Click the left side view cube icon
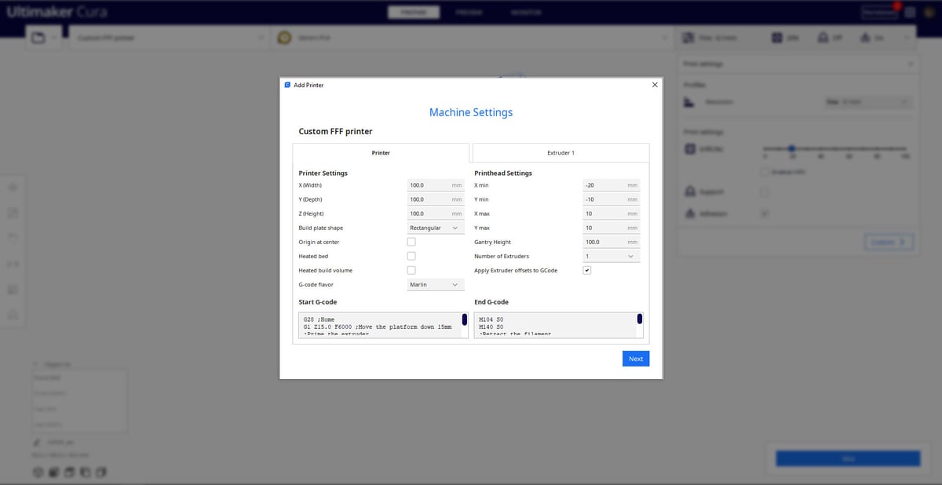This screenshot has height=485, width=942. 84,472
